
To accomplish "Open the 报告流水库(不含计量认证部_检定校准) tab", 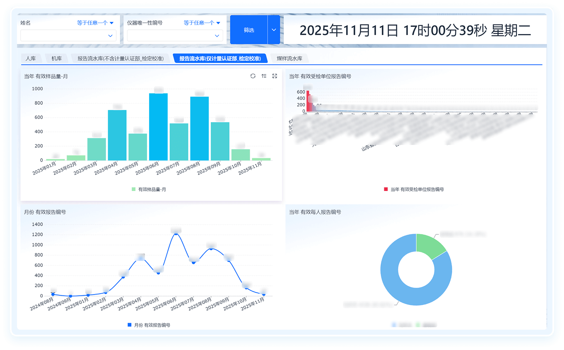I will pyautogui.click(x=121, y=59).
